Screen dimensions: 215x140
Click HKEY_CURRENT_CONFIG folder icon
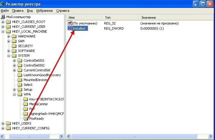(x=8, y=128)
